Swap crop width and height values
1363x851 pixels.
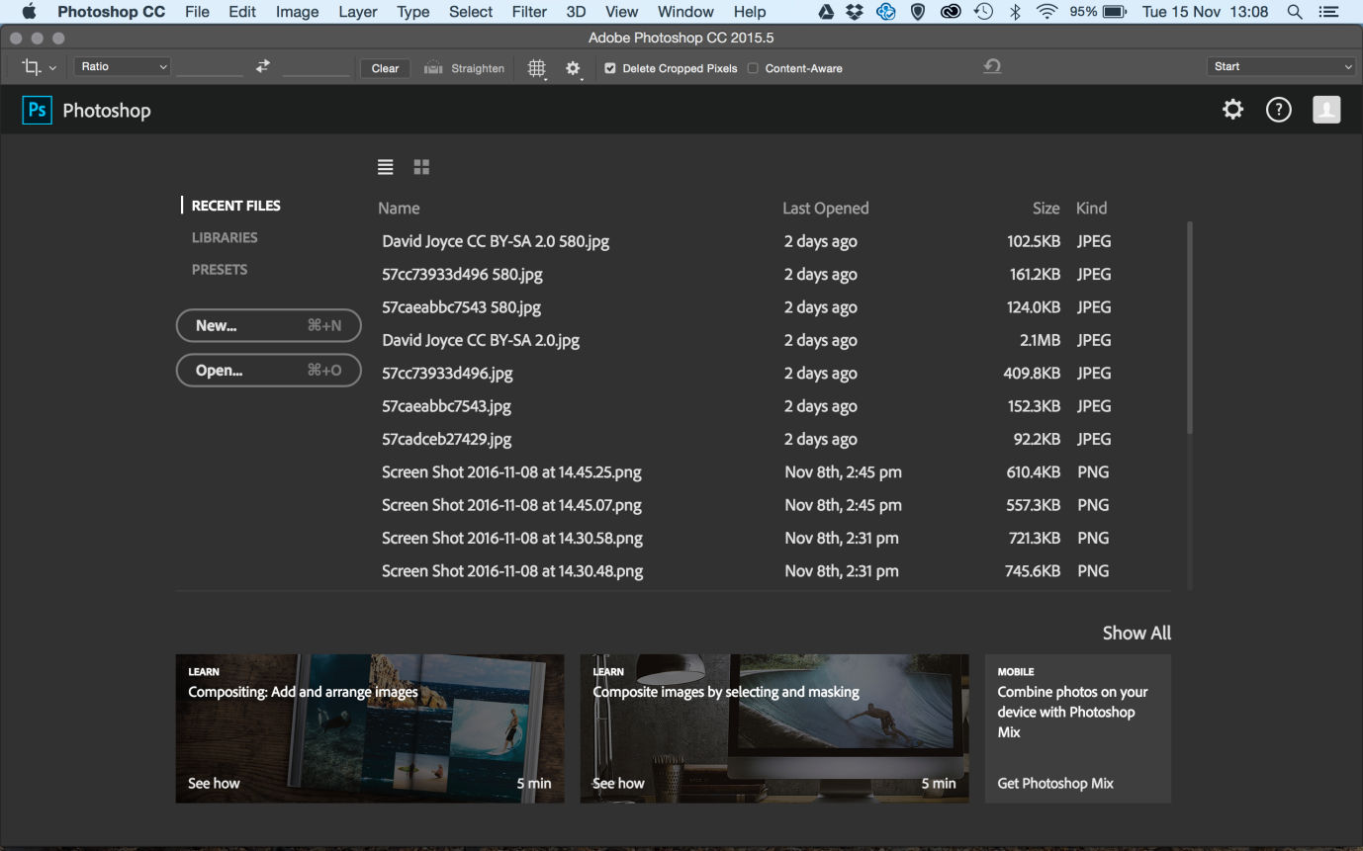pyautogui.click(x=262, y=66)
